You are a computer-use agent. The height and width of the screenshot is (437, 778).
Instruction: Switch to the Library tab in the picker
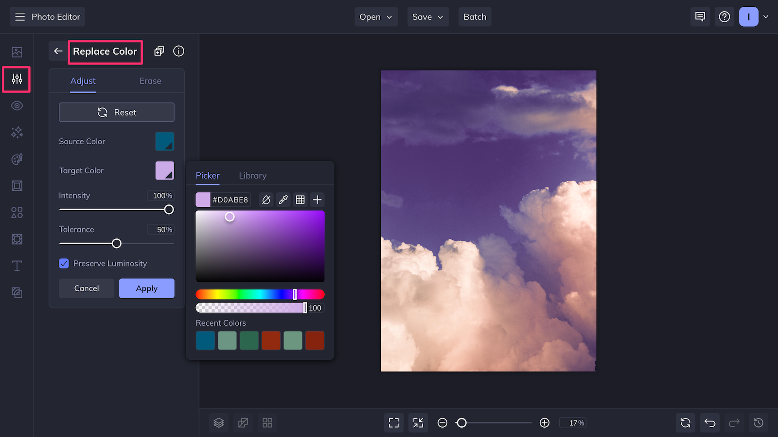pos(252,175)
